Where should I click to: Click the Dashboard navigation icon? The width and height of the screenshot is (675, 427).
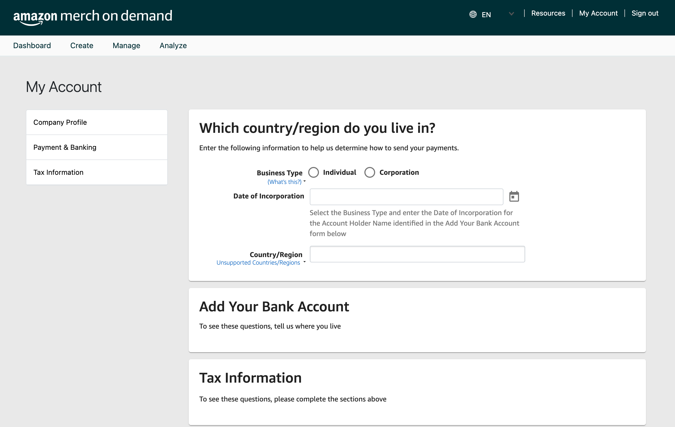click(32, 45)
